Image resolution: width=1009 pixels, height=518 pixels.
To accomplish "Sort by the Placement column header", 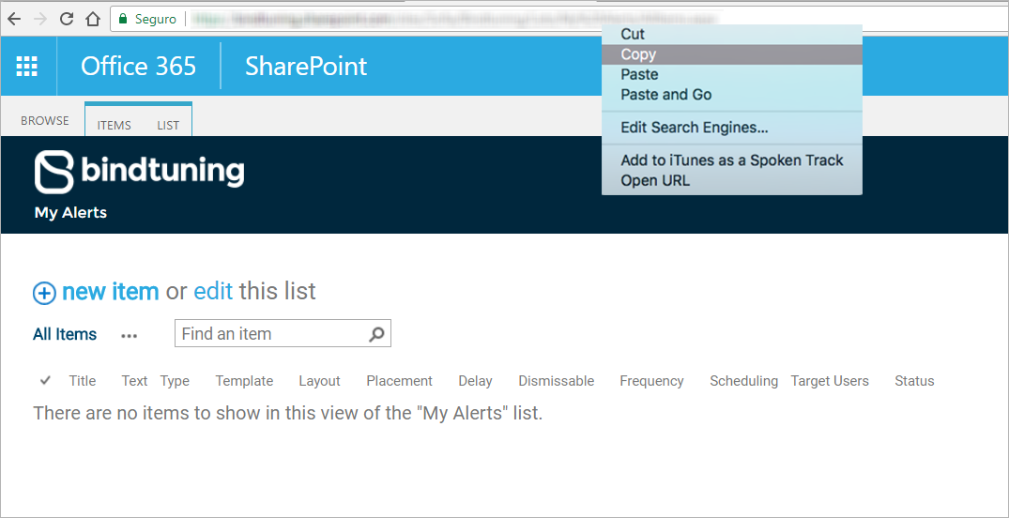I will 400,381.
